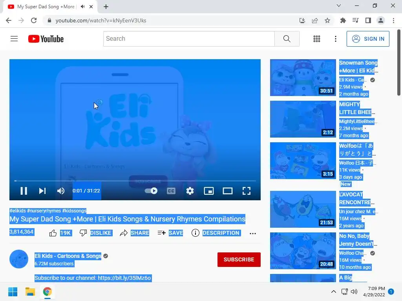Toggle closed captions CC button
Image resolution: width=402 pixels, height=301 pixels.
pyautogui.click(x=171, y=191)
